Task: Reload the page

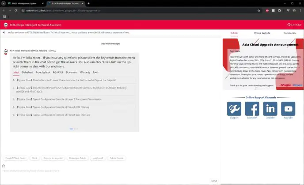Action: tap(16, 11)
